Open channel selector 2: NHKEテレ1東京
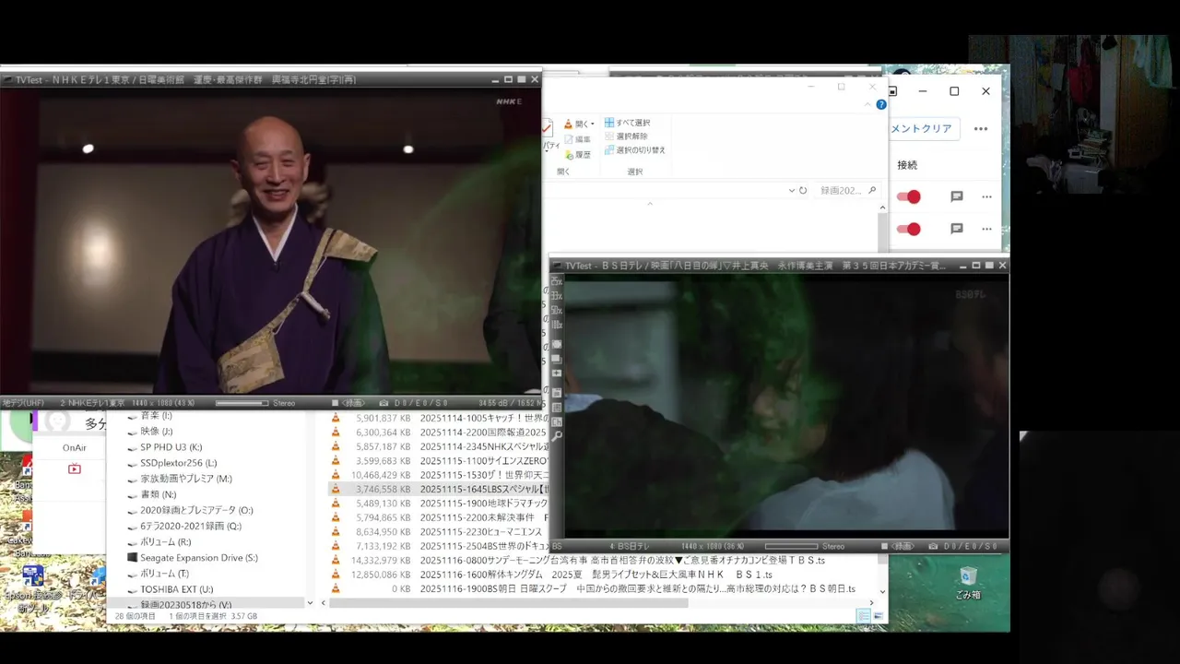The height and width of the screenshot is (664, 1180). (92, 403)
